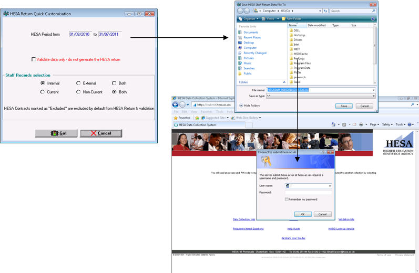419x273 pixels.
Task: Select the External staff records radio button
Action: 78,83
